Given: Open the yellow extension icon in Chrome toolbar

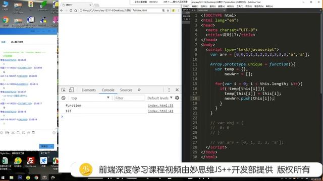Looking at the screenshot, I should tap(173, 10).
